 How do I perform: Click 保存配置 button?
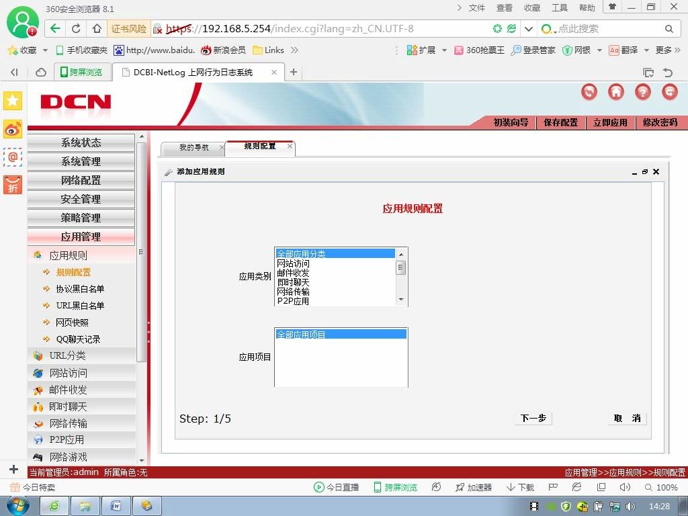pyautogui.click(x=561, y=122)
